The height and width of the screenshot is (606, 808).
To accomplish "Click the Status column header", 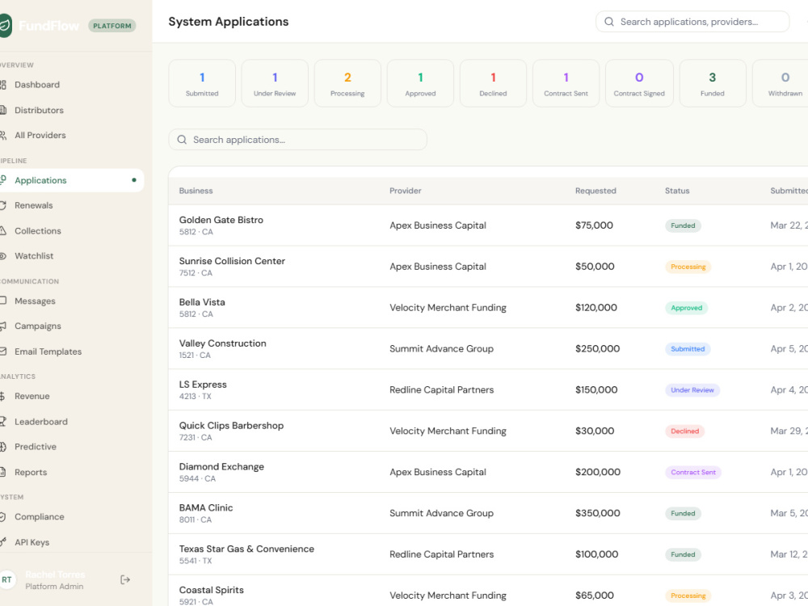I will (677, 191).
